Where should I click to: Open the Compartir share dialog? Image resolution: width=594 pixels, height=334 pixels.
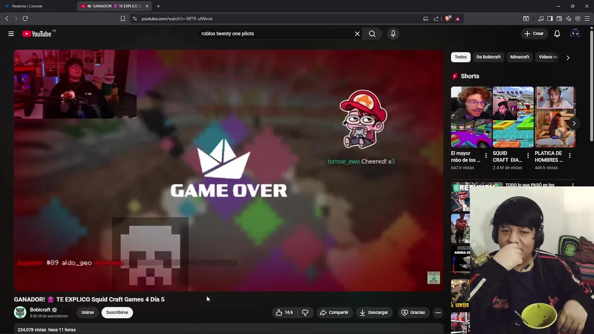pos(334,312)
